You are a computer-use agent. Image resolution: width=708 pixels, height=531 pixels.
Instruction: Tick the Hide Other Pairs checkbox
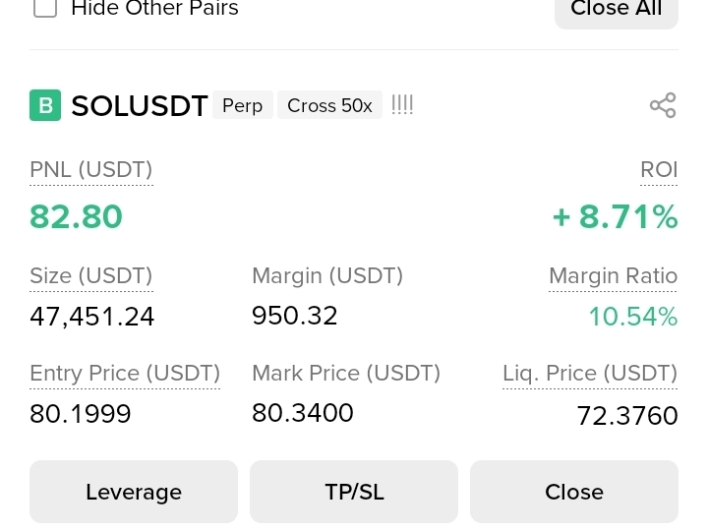pyautogui.click(x=45, y=8)
